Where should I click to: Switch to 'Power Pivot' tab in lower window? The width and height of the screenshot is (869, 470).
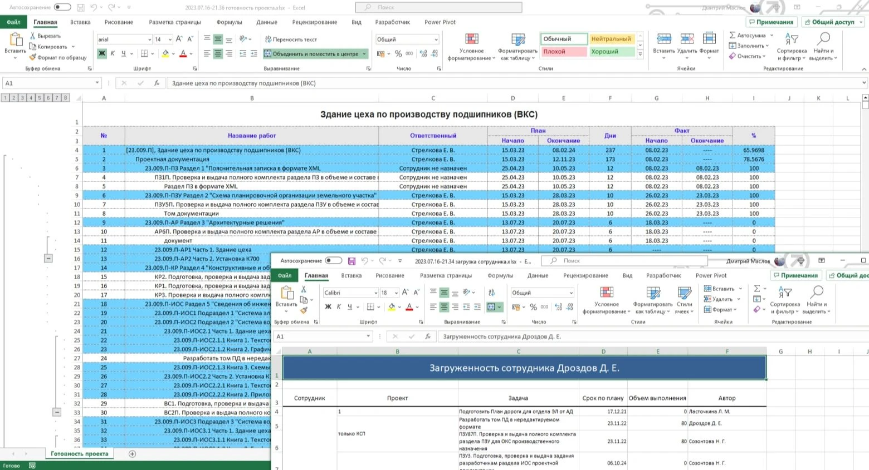[711, 275]
